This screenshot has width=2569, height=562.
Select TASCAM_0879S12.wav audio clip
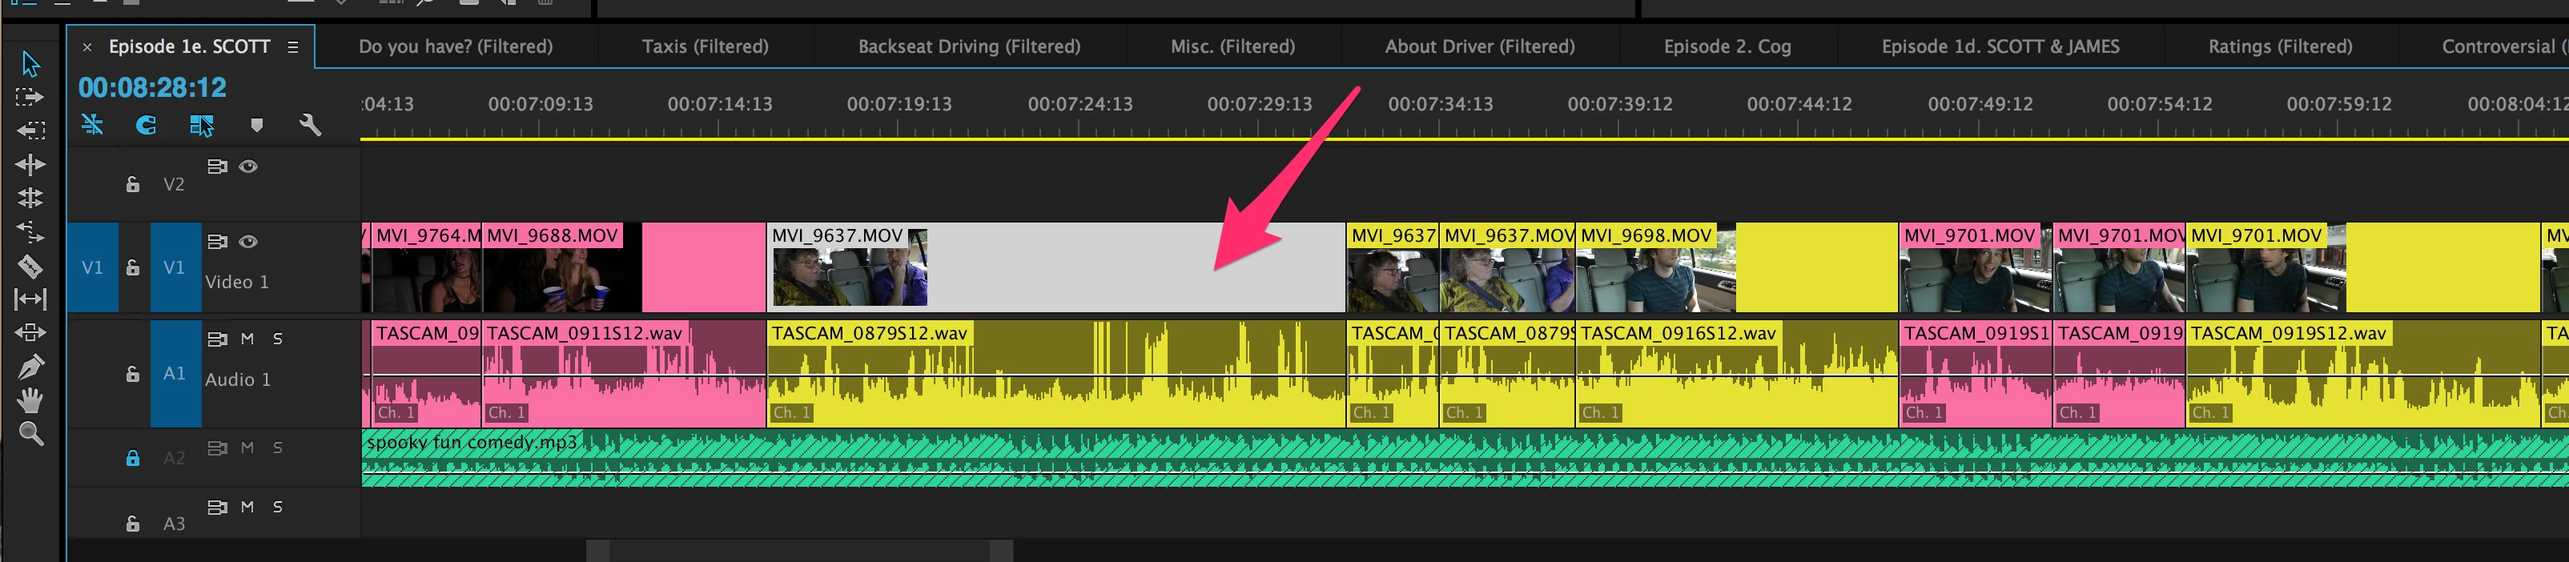1056,374
